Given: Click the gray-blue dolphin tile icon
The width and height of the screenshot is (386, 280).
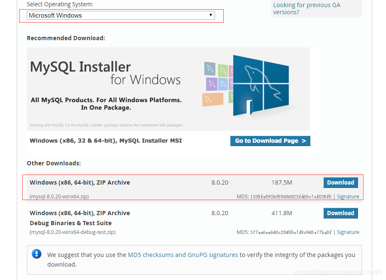Looking at the screenshot, I should (210, 69).
